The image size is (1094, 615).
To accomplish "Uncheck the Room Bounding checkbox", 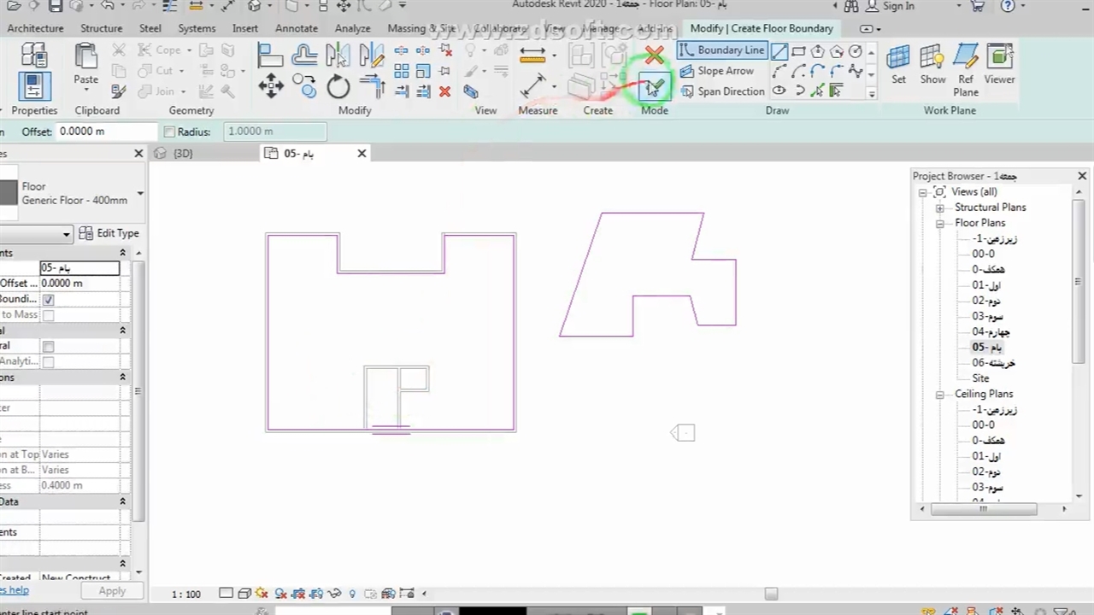I will (48, 300).
